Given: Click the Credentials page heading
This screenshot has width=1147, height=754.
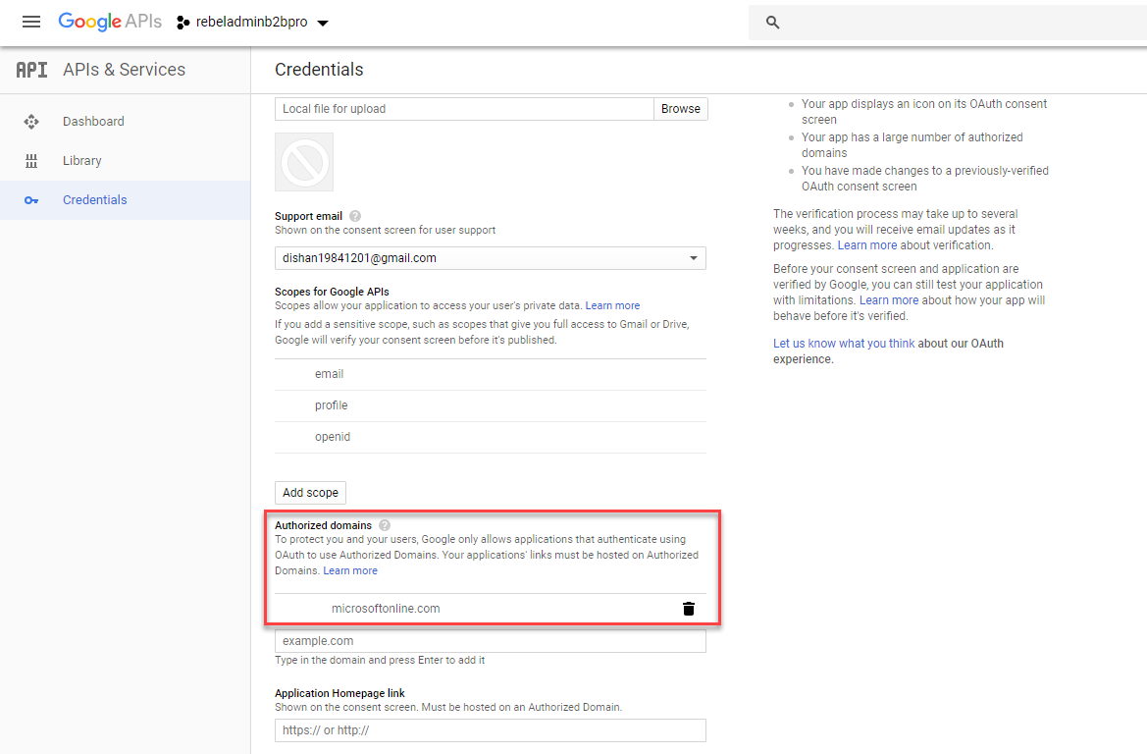Looking at the screenshot, I should (x=319, y=70).
